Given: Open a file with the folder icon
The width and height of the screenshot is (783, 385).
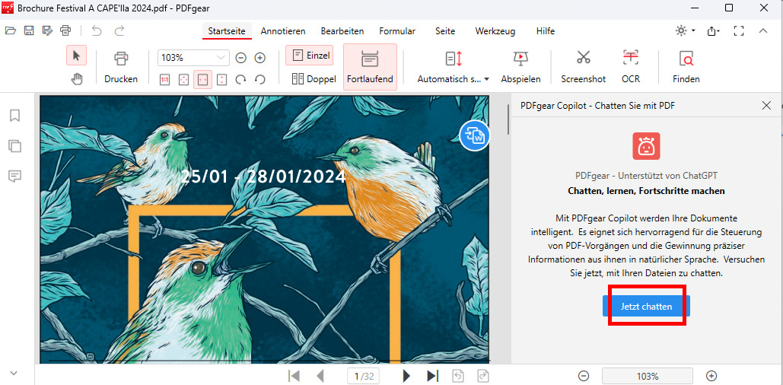Looking at the screenshot, I should [x=11, y=31].
